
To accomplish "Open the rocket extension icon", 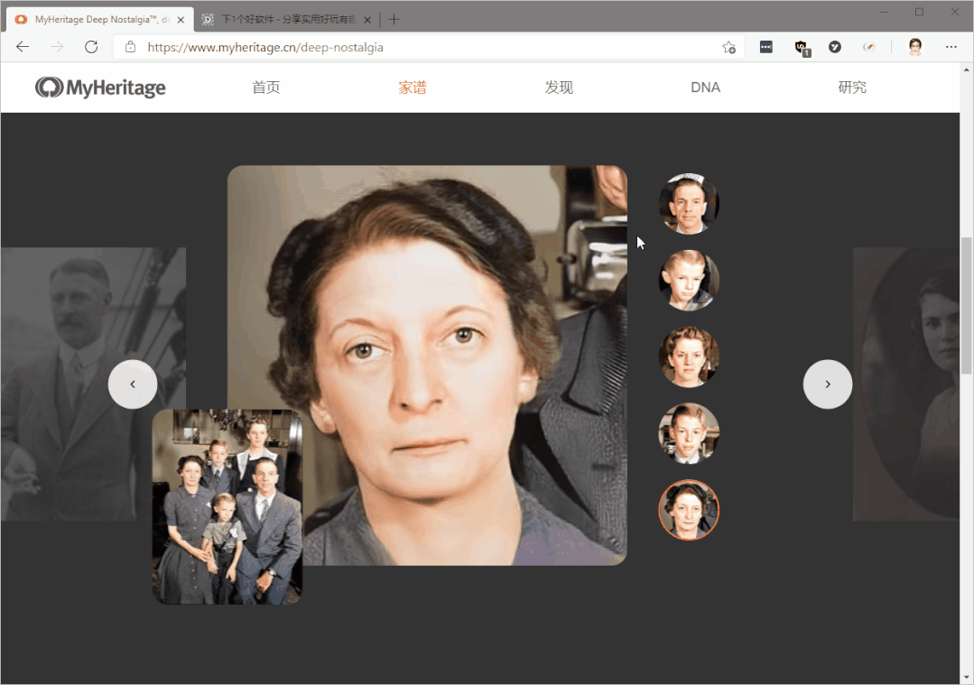I will click(x=869, y=47).
